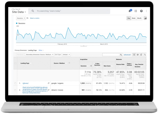Select the Comparison view icon
Viewport: 164px width, 115px height.
pos(145,55)
